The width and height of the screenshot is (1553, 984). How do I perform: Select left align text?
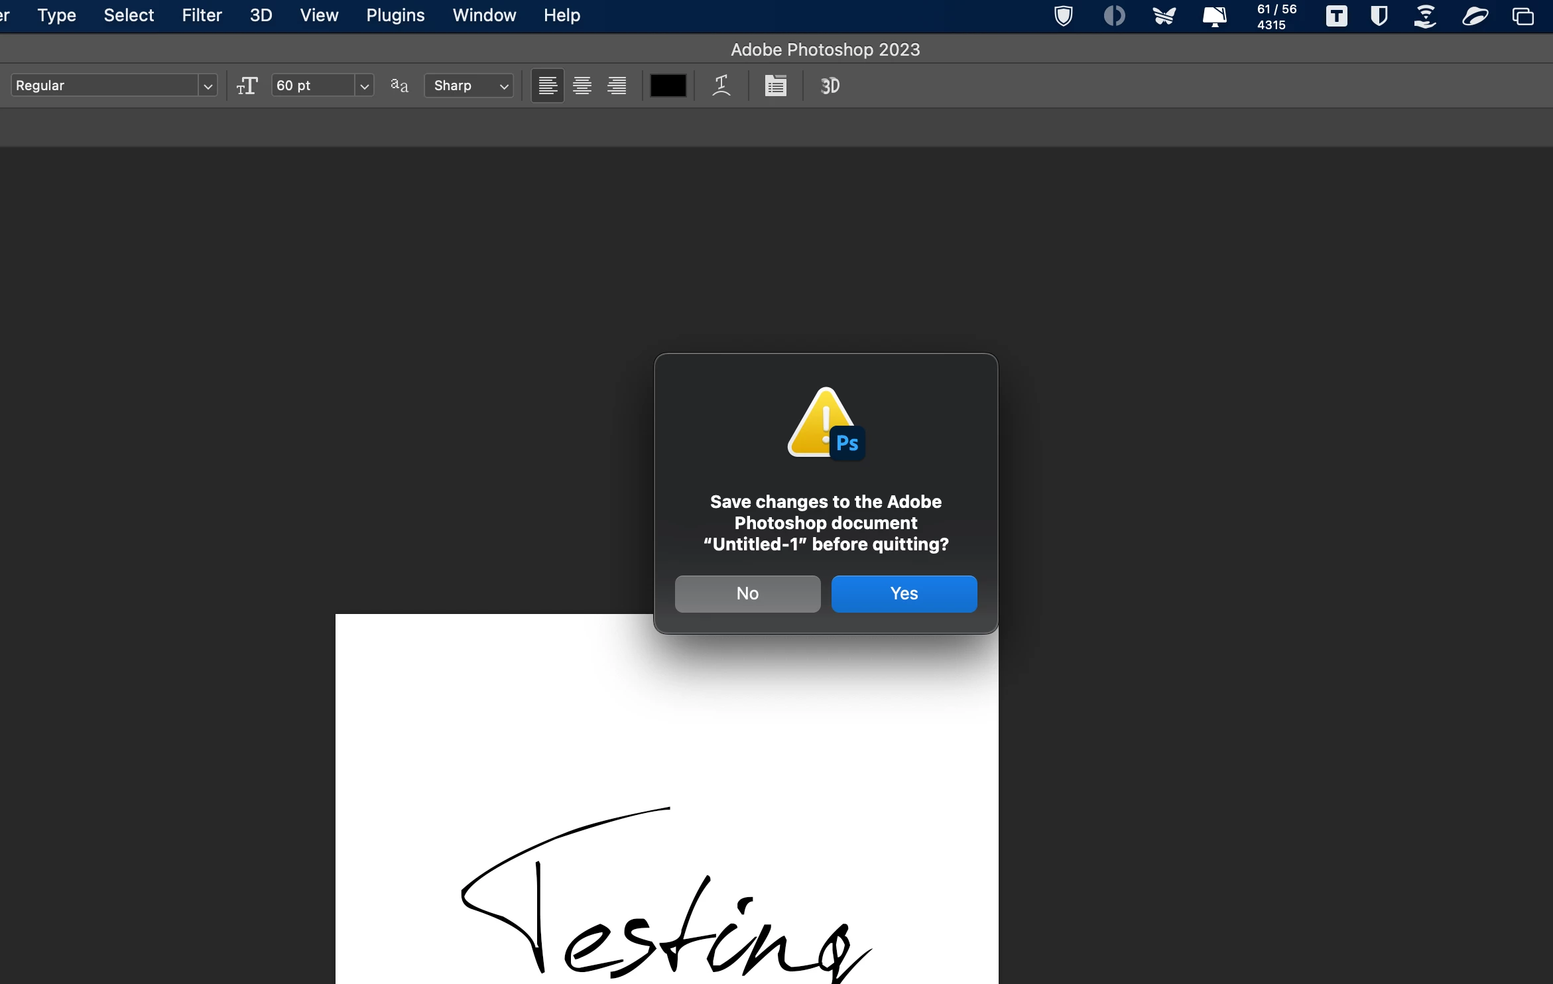pyautogui.click(x=548, y=86)
